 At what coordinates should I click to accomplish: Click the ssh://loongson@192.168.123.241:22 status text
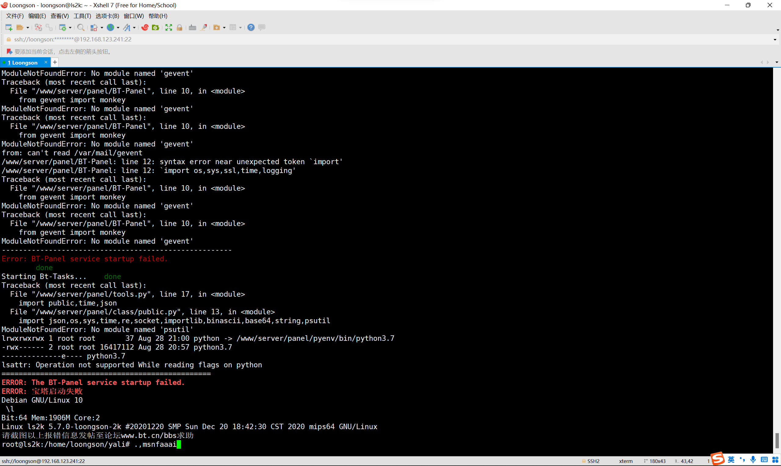coord(43,461)
